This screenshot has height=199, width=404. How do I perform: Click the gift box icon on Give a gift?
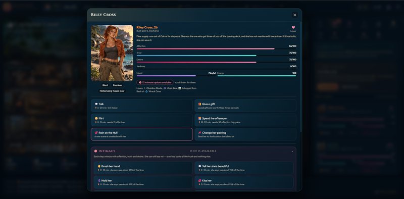pyautogui.click(x=199, y=104)
